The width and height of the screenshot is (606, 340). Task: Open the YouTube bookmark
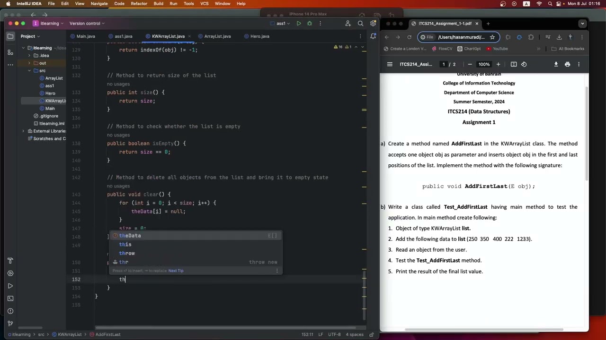coord(497,49)
